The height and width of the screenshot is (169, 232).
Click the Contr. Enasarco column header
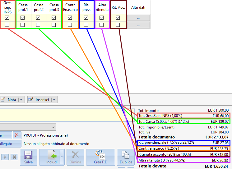click(x=70, y=7)
